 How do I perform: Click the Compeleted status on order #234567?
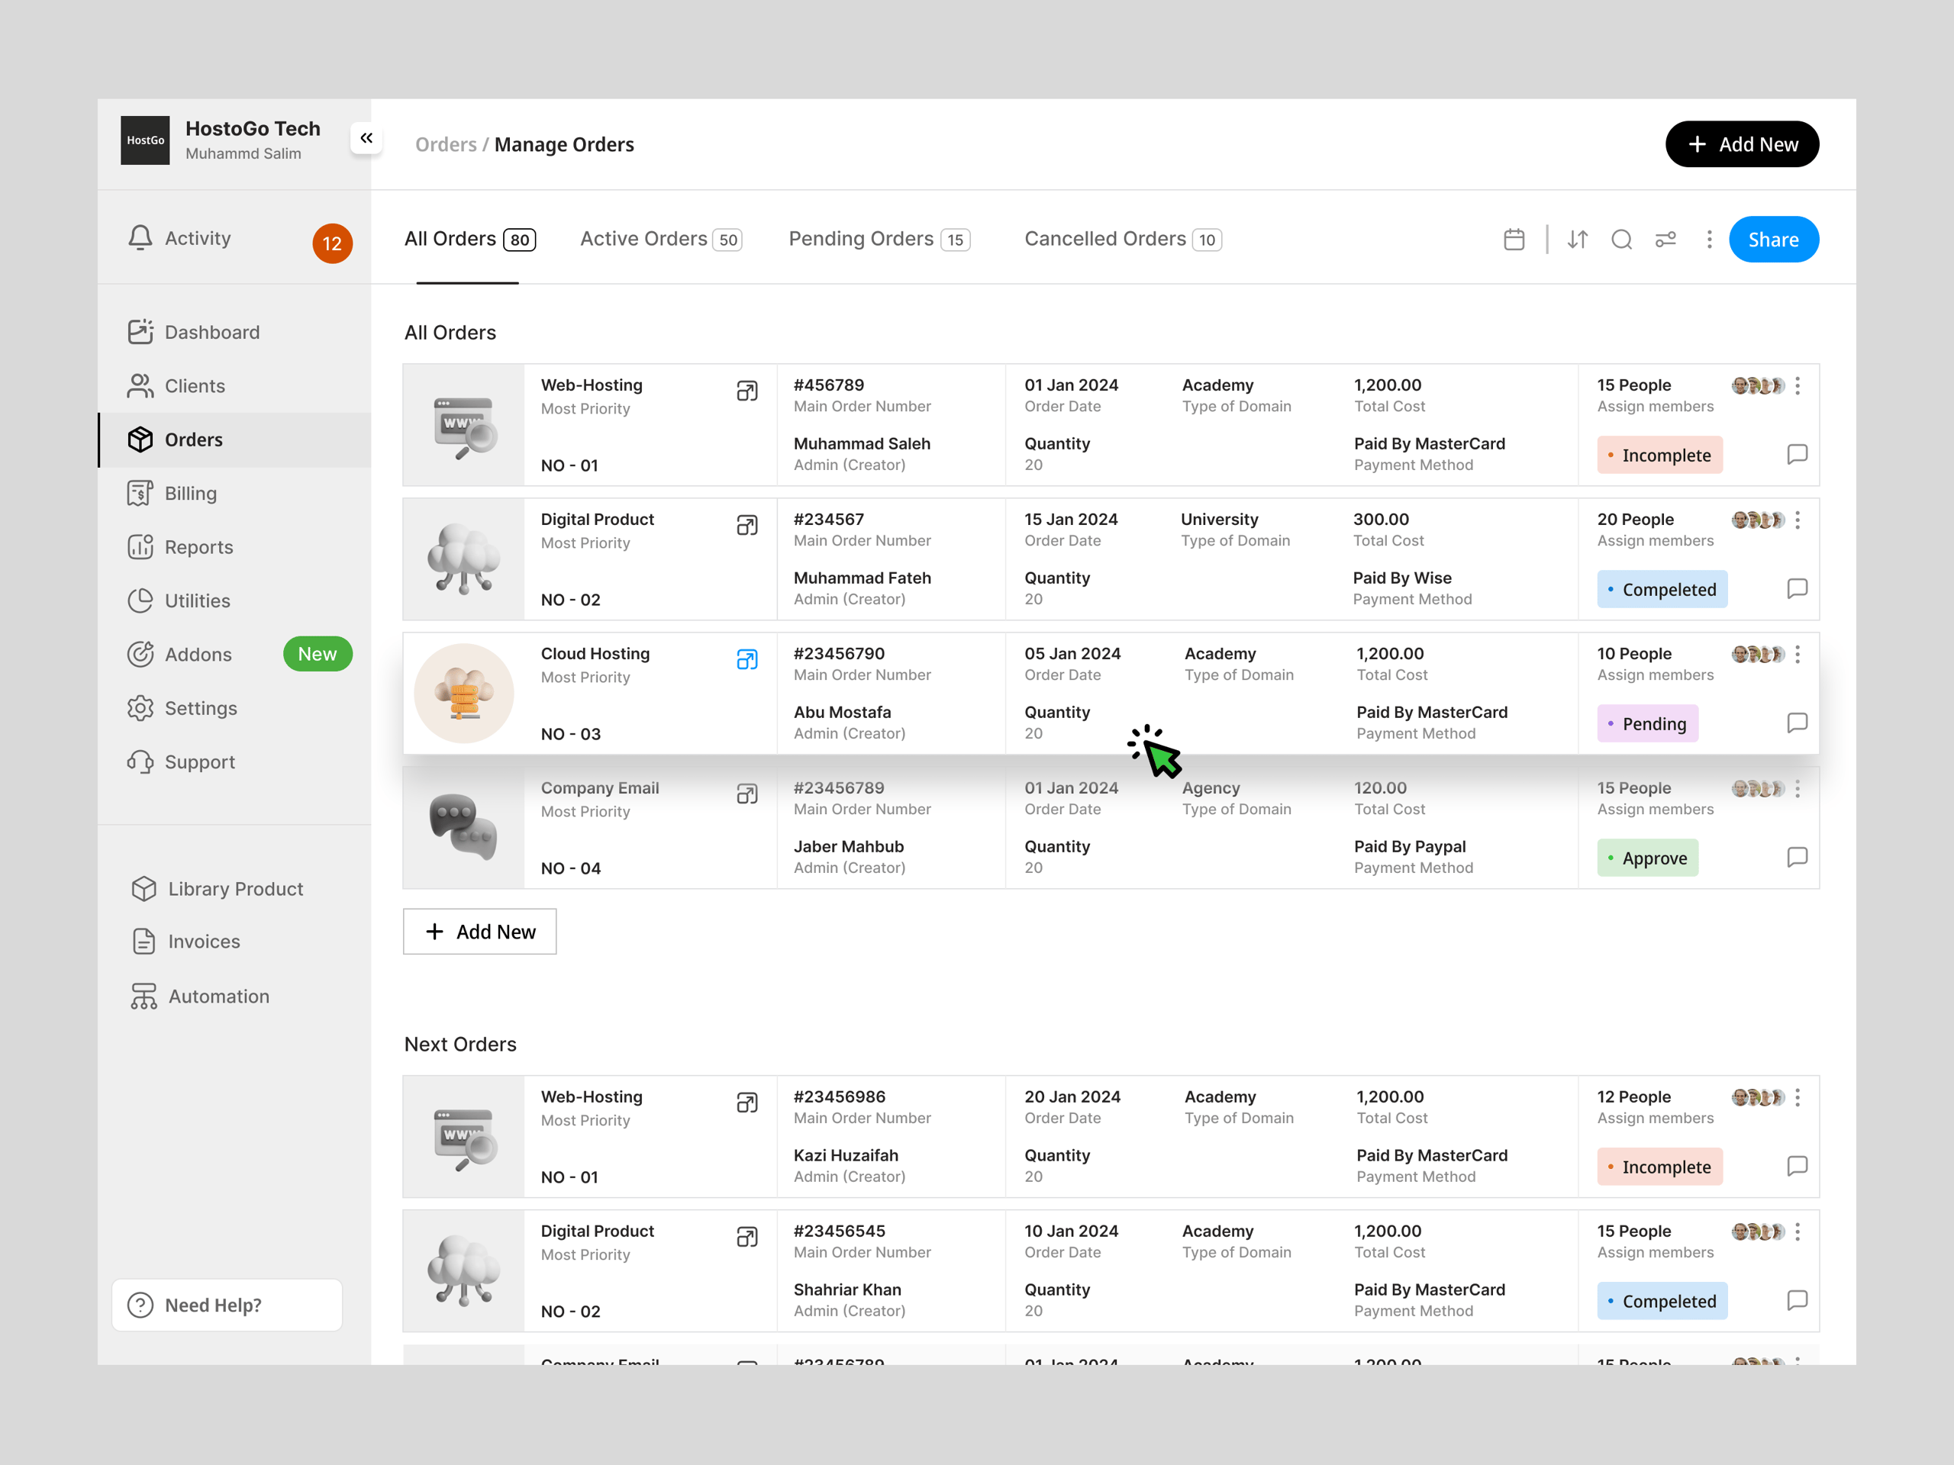pos(1662,589)
